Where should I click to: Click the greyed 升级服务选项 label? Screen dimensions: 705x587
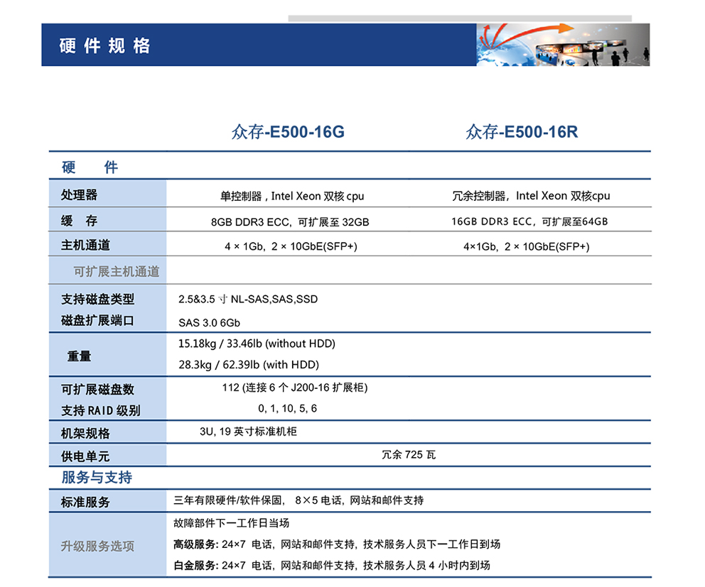pos(97,546)
